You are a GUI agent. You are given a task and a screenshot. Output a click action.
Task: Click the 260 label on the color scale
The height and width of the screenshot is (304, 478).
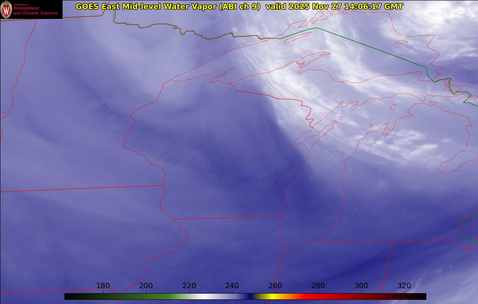click(275, 286)
